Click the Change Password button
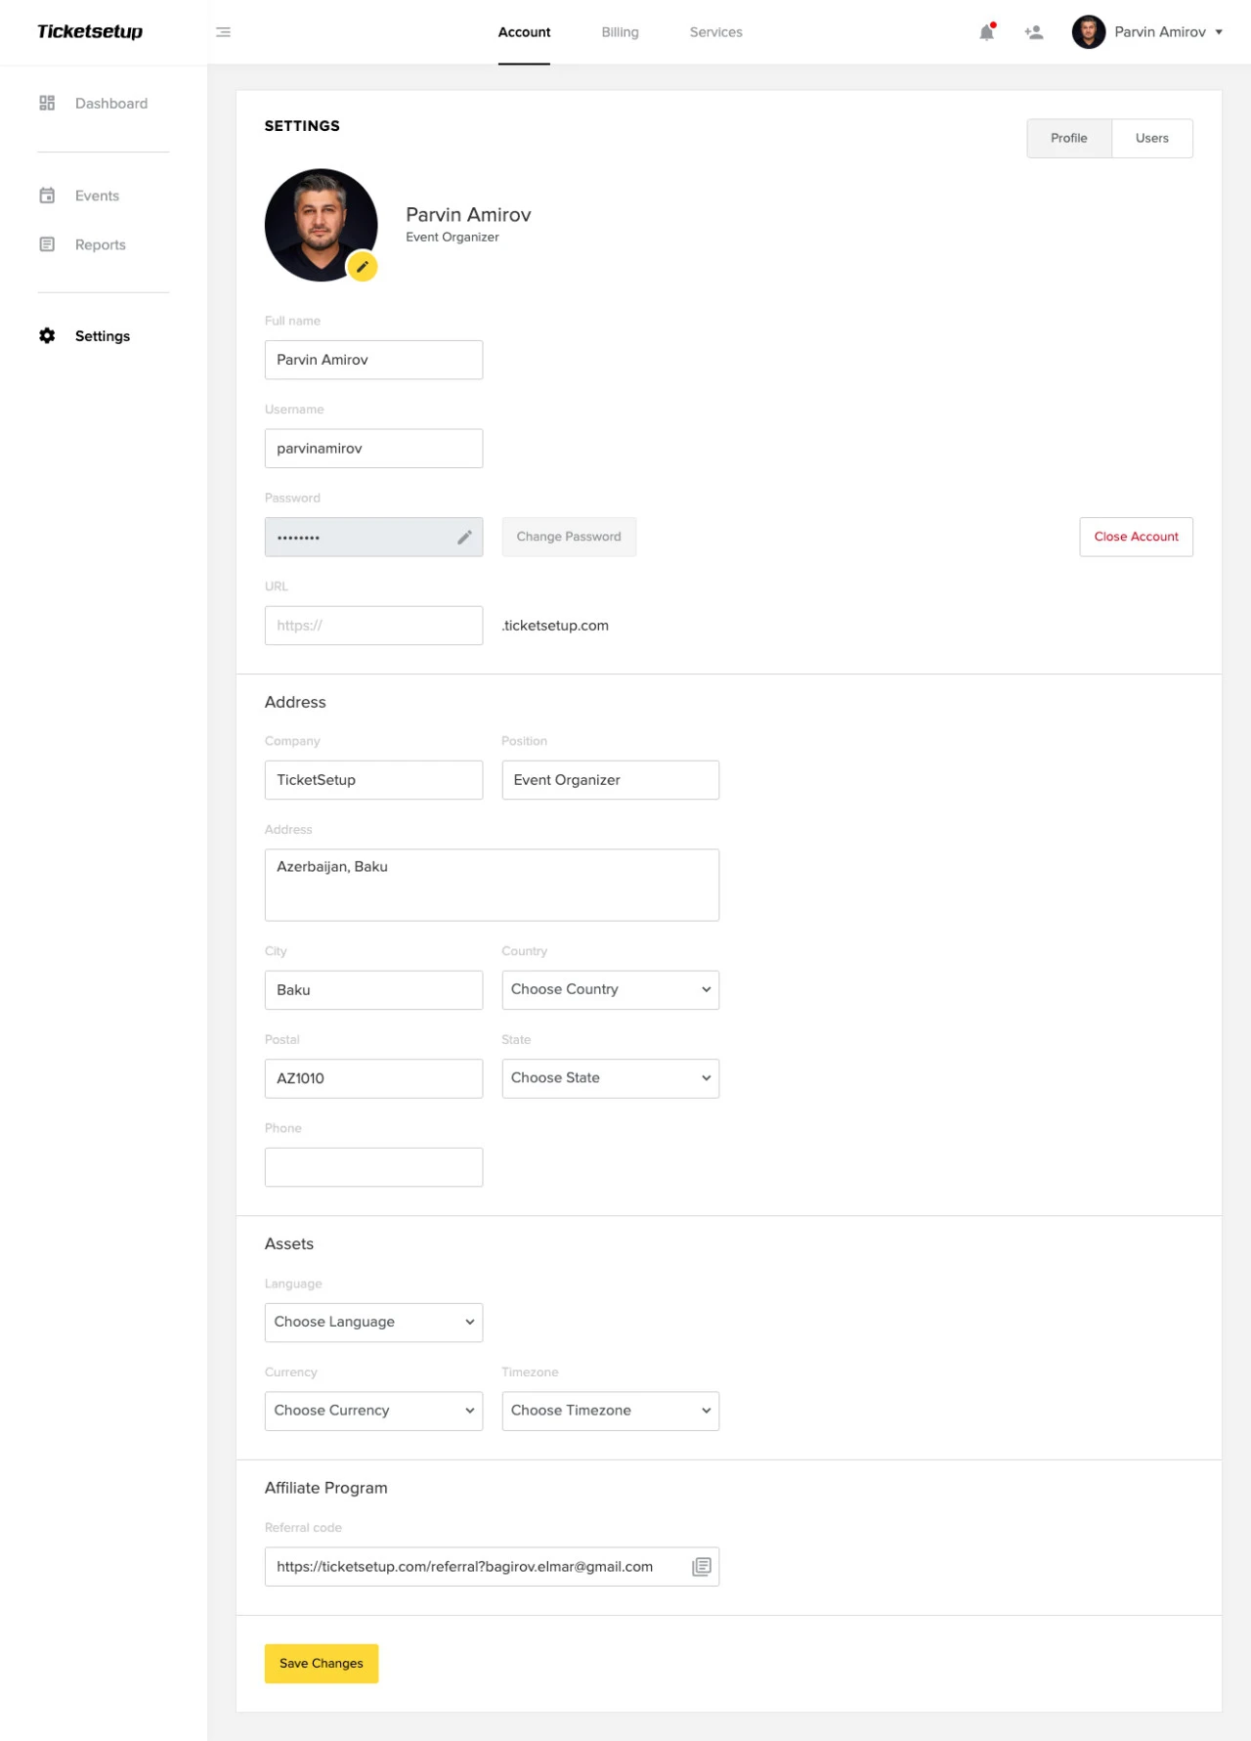Screen dimensions: 1251x1741 (569, 537)
